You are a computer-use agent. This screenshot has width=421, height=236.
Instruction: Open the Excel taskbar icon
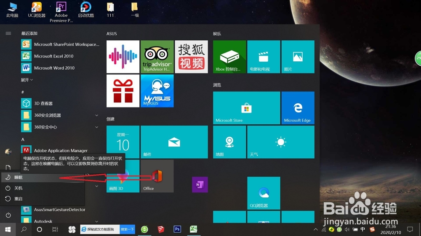[x=194, y=229]
